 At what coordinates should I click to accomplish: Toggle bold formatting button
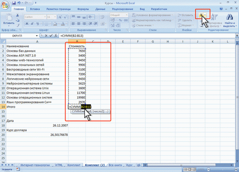tap(27, 24)
